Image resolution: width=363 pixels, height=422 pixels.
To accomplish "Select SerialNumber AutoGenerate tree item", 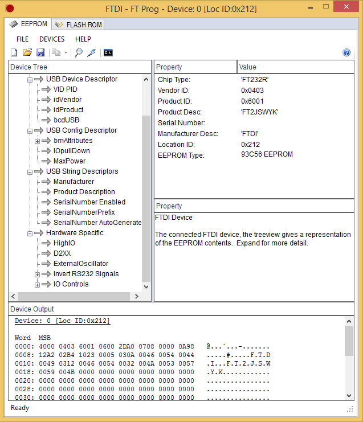I will 97,223.
